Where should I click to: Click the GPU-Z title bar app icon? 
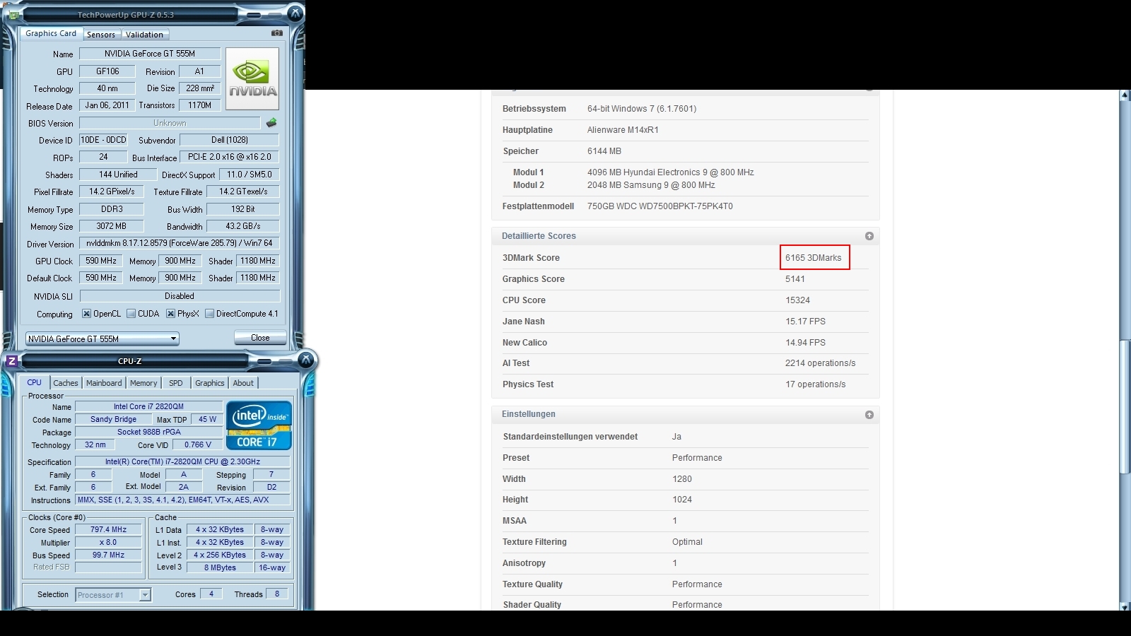pyautogui.click(x=14, y=14)
